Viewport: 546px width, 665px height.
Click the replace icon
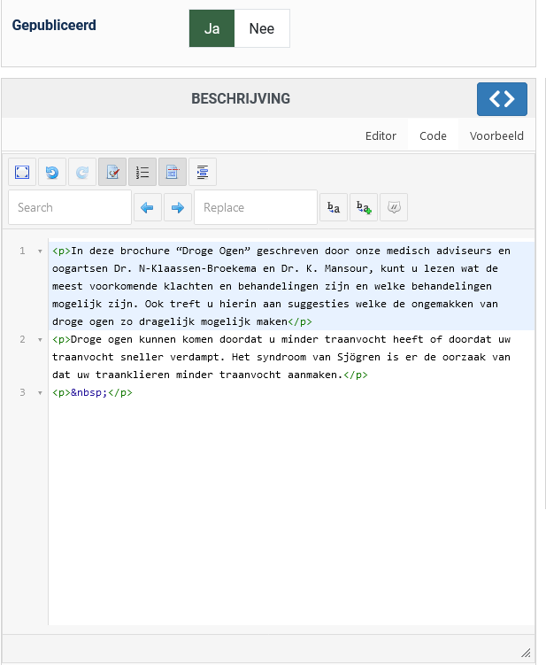click(x=334, y=207)
